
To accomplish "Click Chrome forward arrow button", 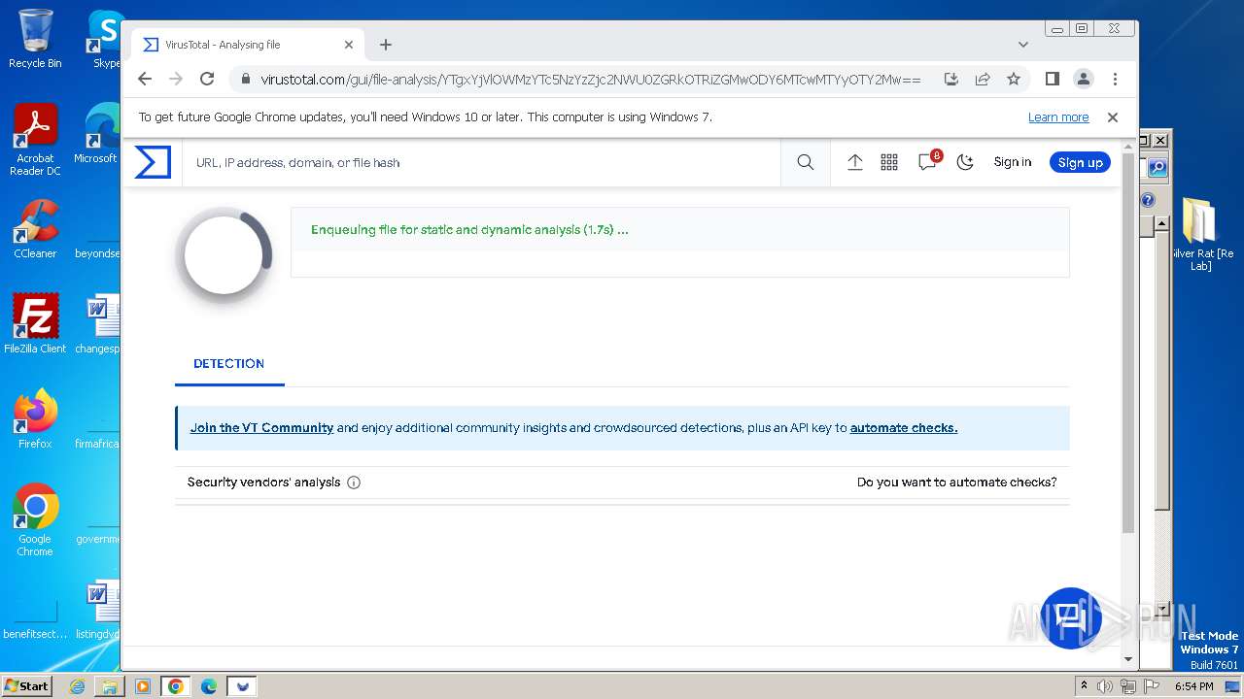I will click(176, 79).
